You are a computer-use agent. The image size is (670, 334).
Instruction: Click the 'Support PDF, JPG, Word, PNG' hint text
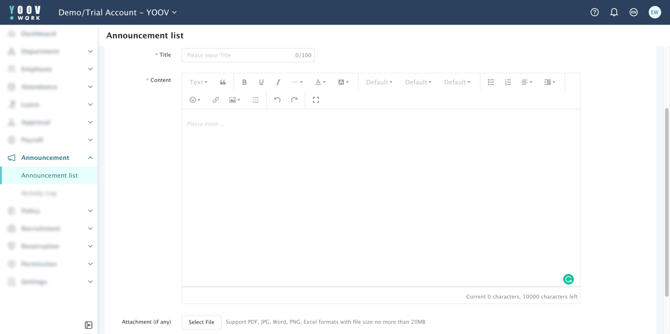point(325,322)
